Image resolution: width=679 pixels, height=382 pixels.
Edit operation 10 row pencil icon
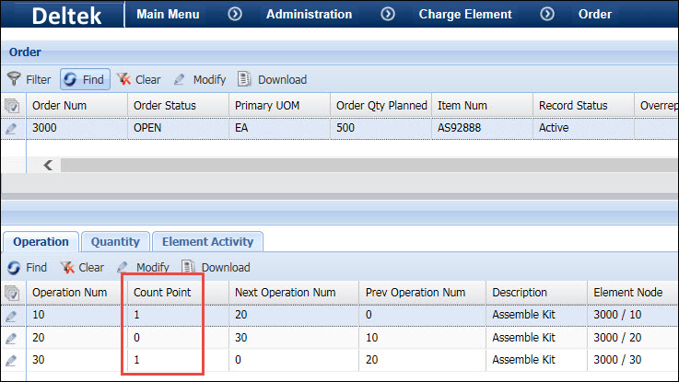(x=12, y=316)
